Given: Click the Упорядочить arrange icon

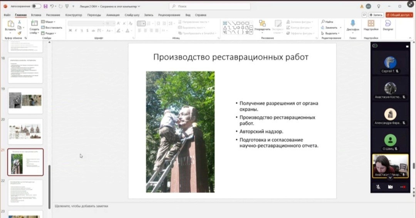Looking at the screenshot, I should pyautogui.click(x=262, y=24).
